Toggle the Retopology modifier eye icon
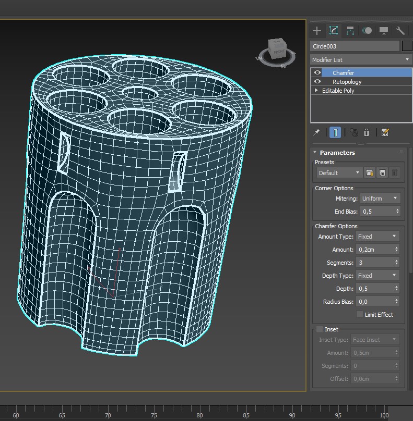The image size is (413, 421). (x=317, y=82)
